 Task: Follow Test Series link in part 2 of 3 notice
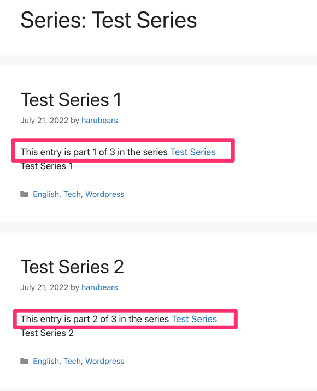[x=194, y=319]
